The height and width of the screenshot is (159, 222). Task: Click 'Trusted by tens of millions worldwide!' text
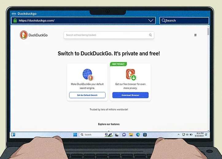(109, 109)
